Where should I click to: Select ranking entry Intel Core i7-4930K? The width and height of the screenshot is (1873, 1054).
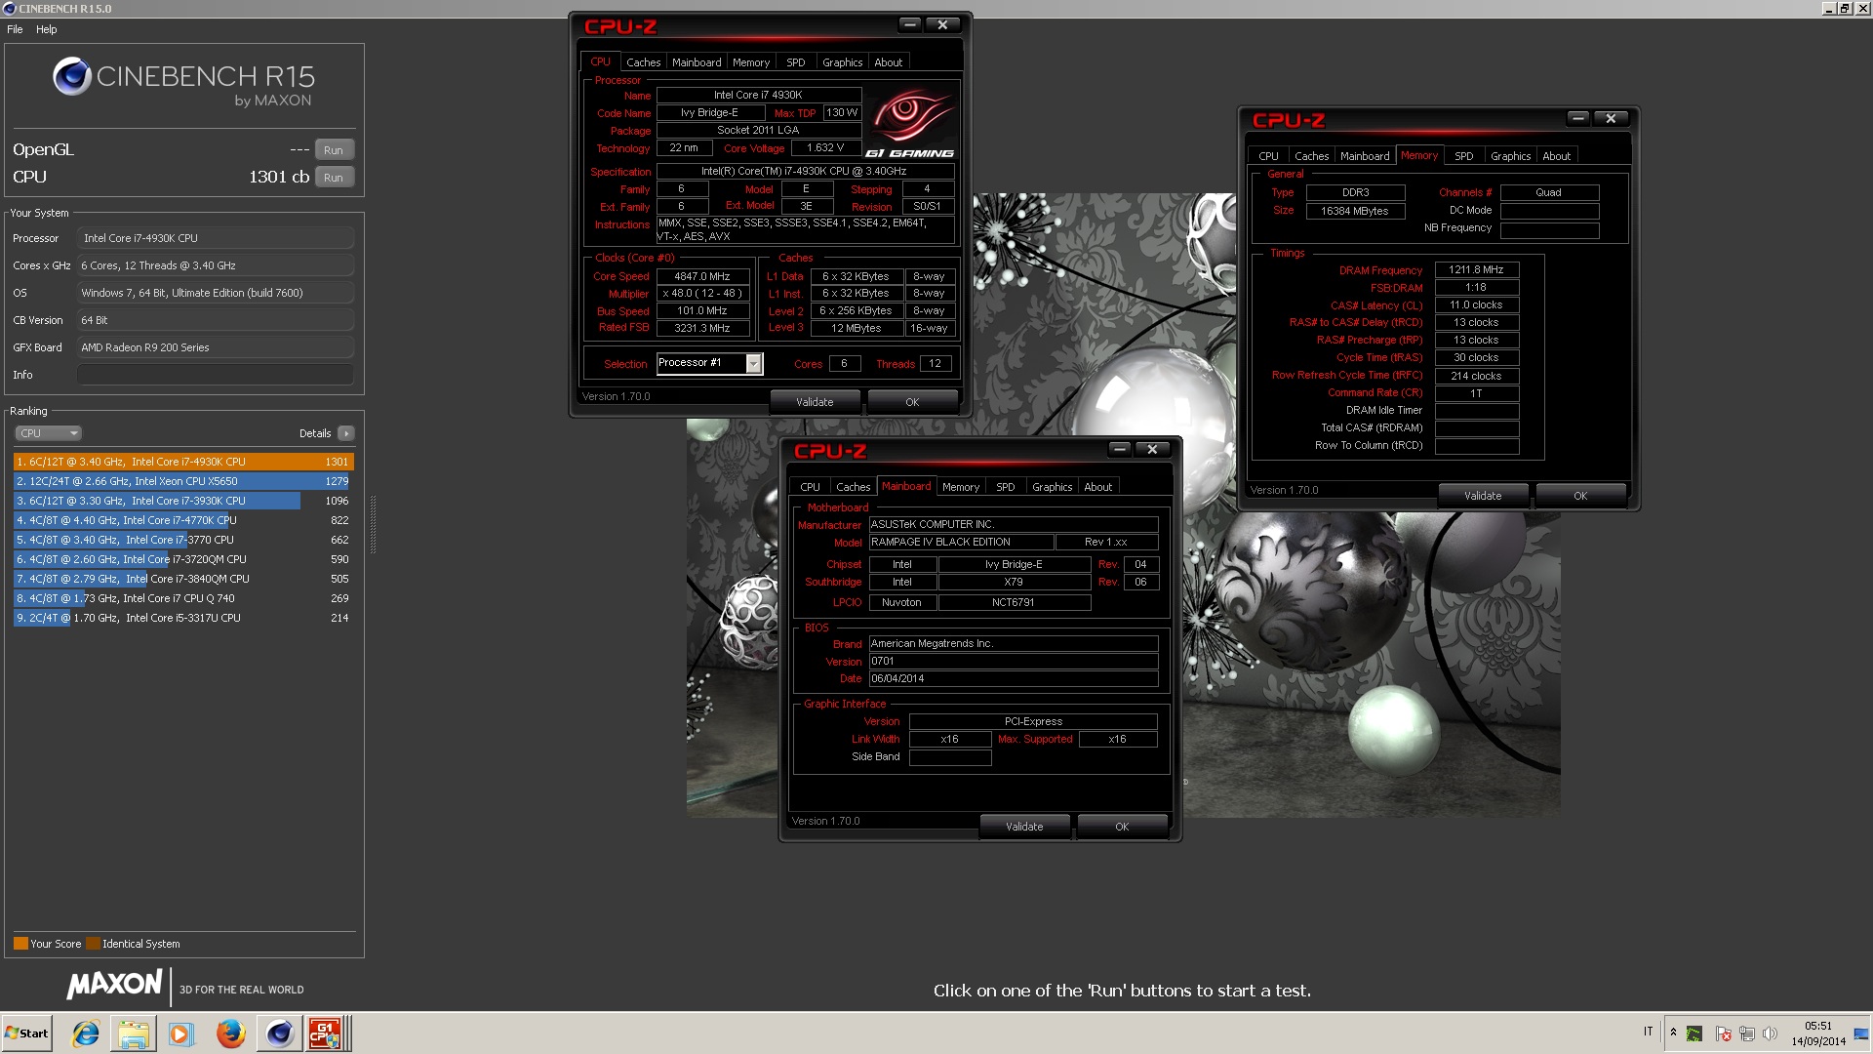click(183, 462)
